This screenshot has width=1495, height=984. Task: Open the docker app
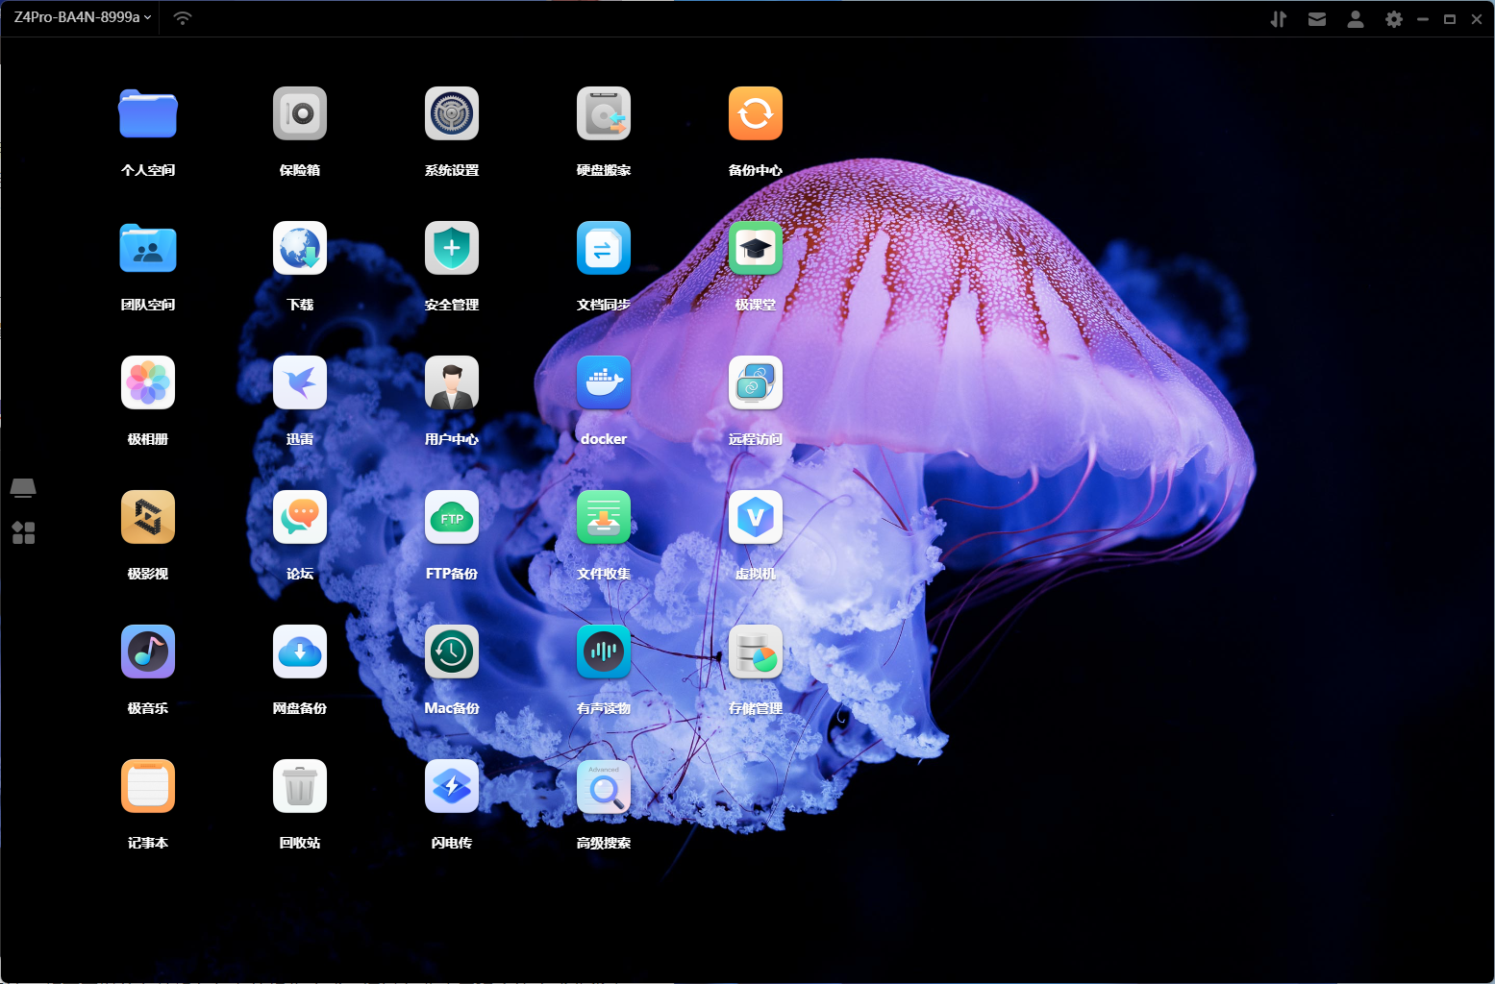pyautogui.click(x=604, y=383)
